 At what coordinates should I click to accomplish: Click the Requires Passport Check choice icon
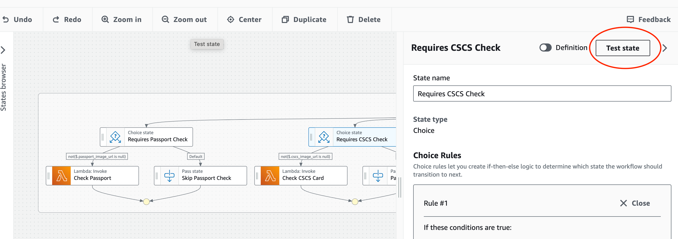click(115, 137)
